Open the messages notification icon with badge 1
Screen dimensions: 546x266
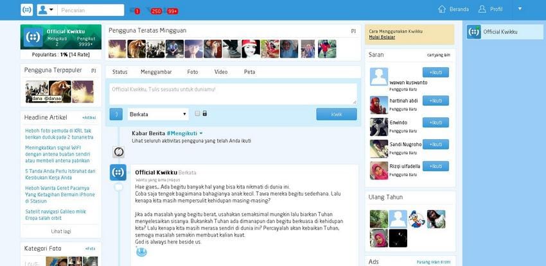pyautogui.click(x=134, y=11)
